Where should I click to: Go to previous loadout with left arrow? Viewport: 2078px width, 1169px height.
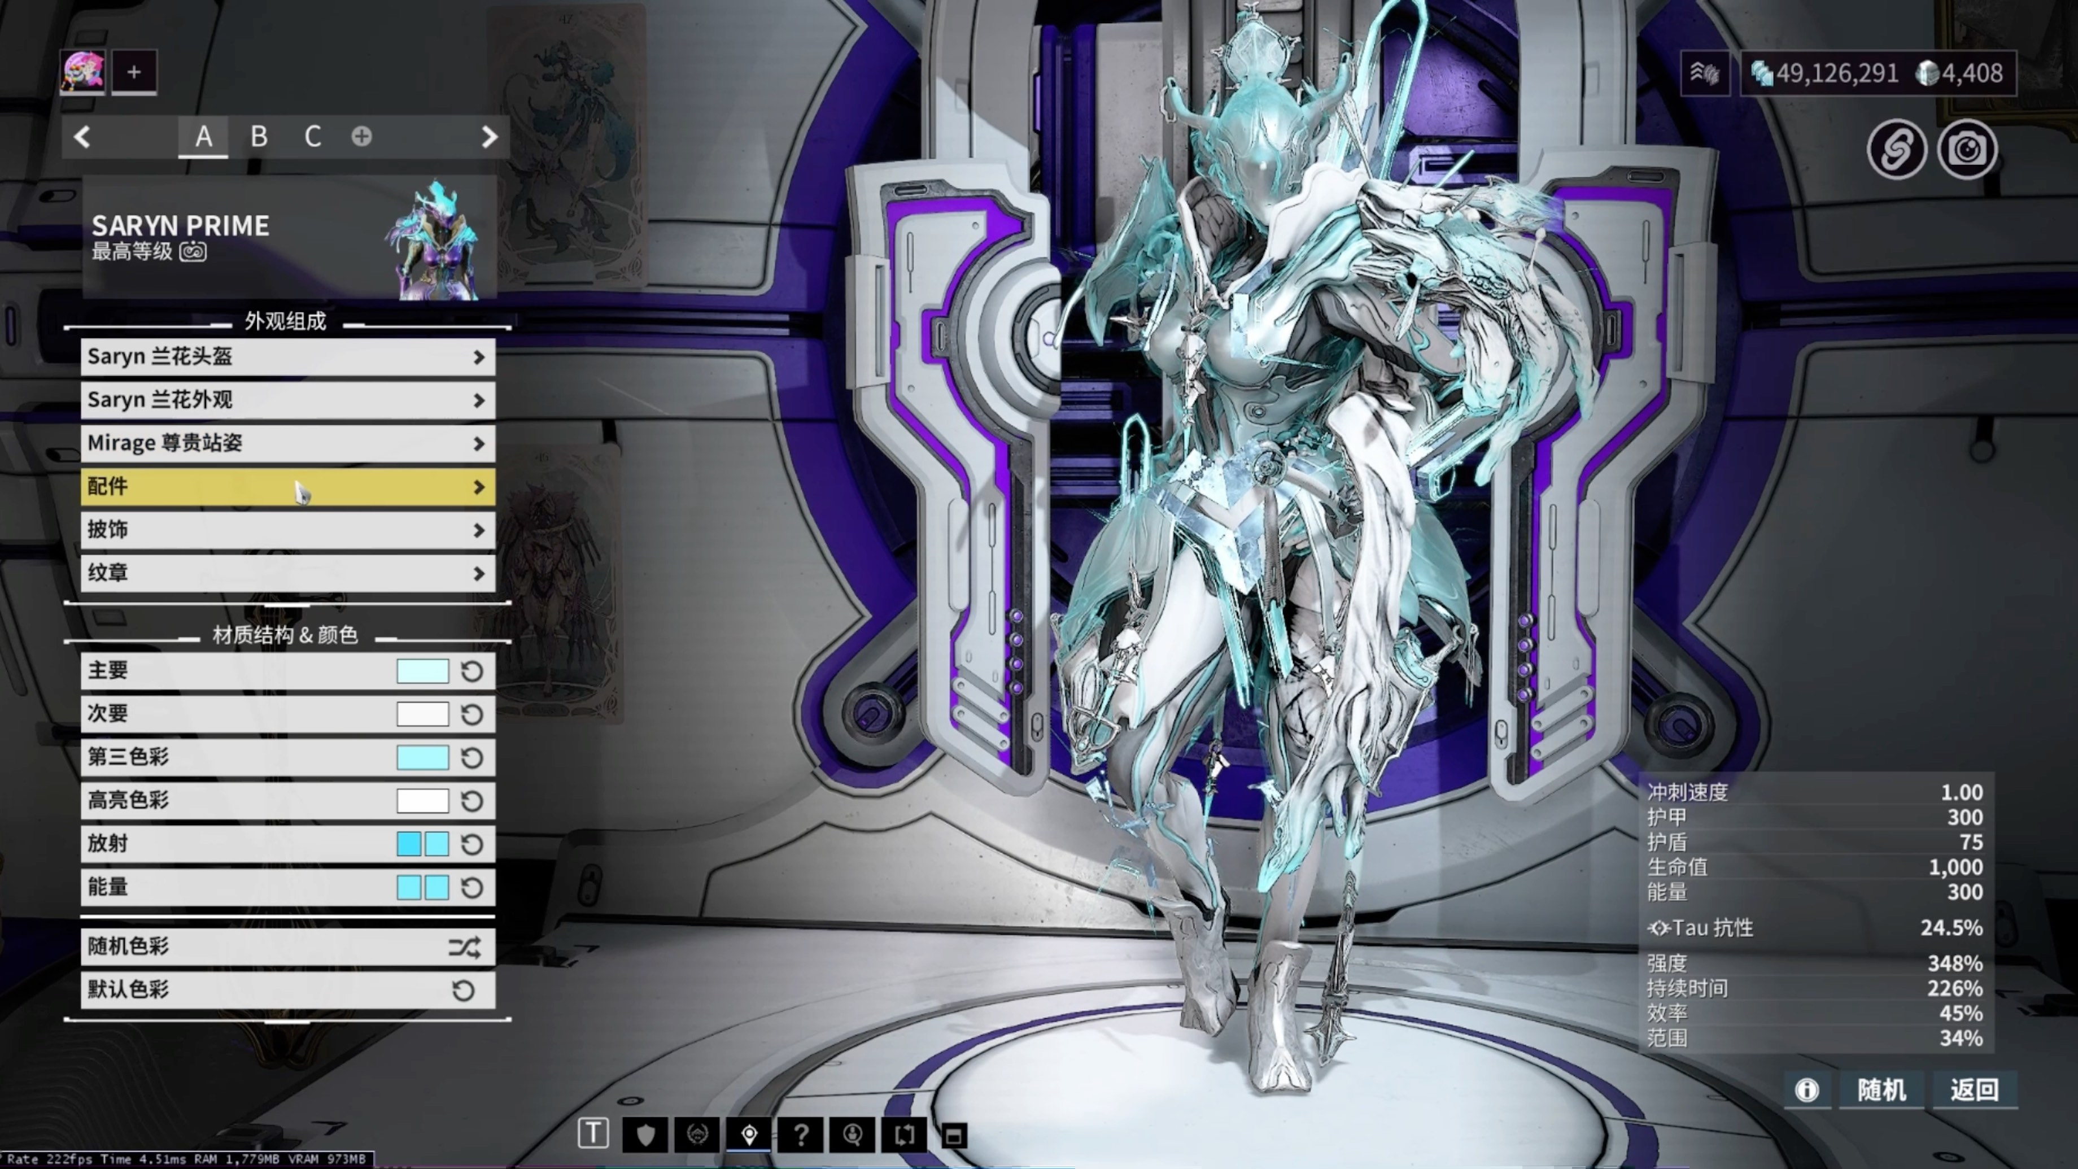click(81, 136)
